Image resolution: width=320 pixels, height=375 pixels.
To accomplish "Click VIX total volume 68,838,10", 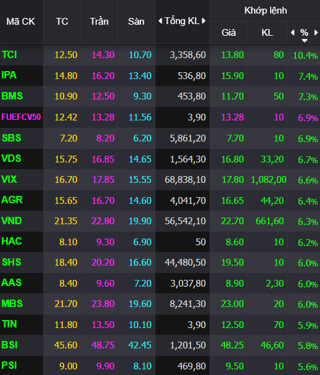I will pos(185,180).
